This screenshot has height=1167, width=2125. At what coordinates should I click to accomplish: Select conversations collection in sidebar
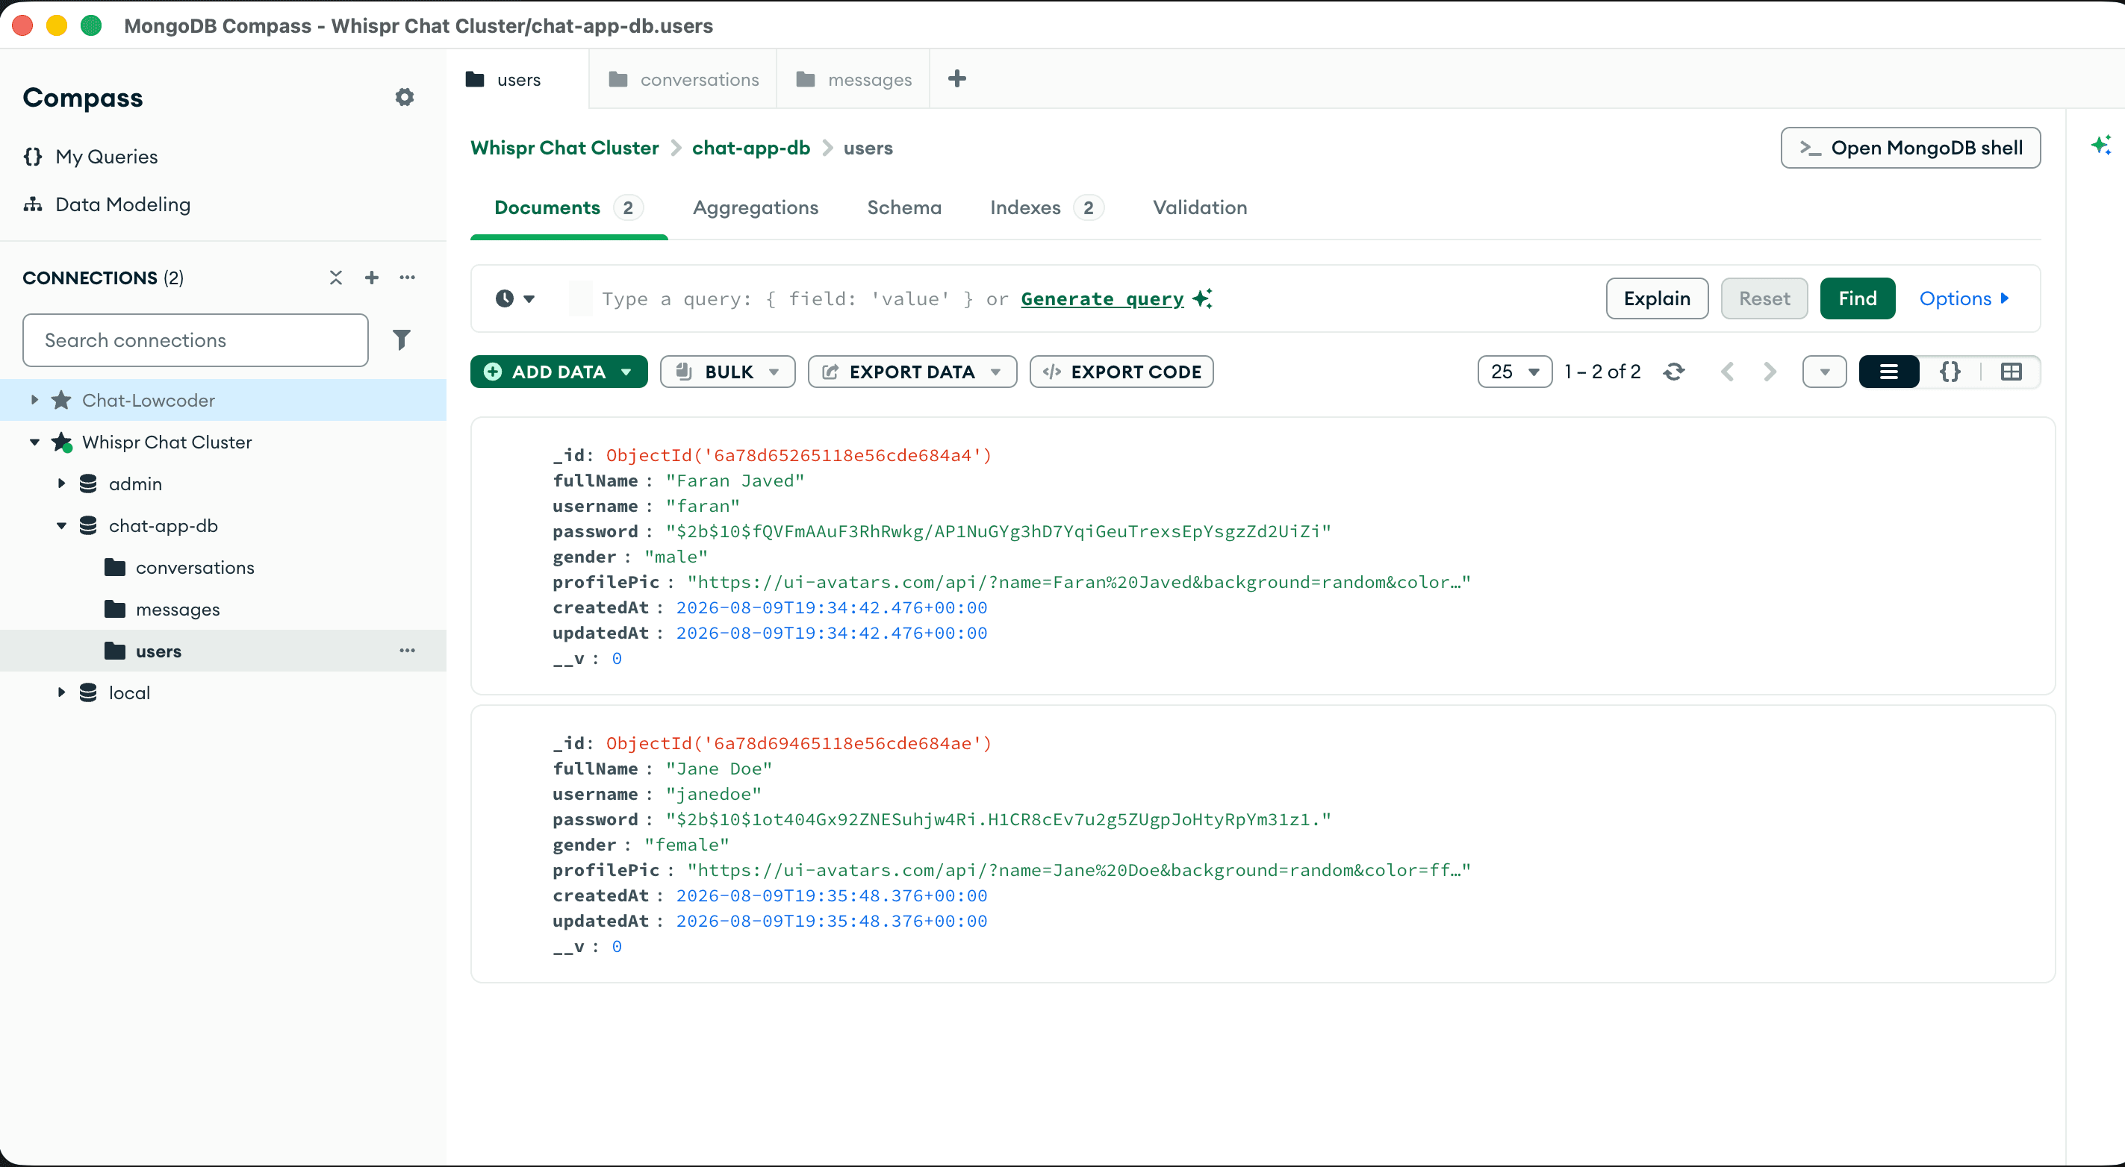point(195,568)
